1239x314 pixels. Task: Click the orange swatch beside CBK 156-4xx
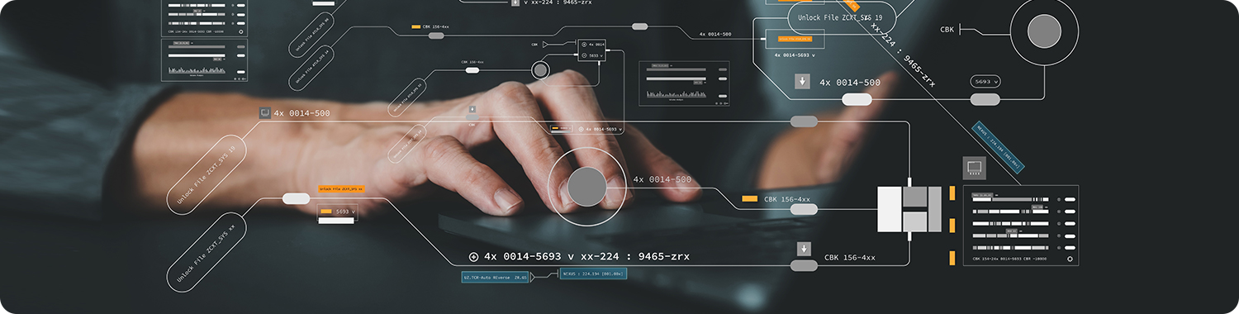(750, 199)
